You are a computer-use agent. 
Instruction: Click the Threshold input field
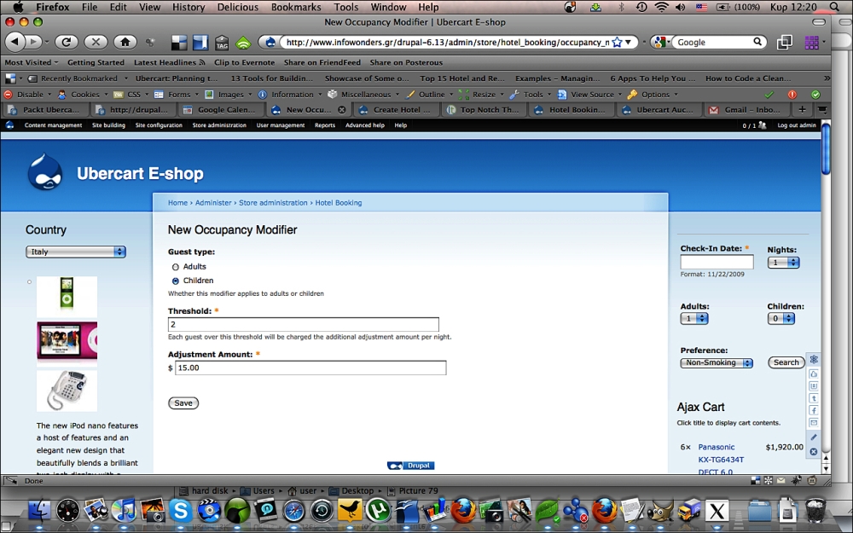click(303, 325)
